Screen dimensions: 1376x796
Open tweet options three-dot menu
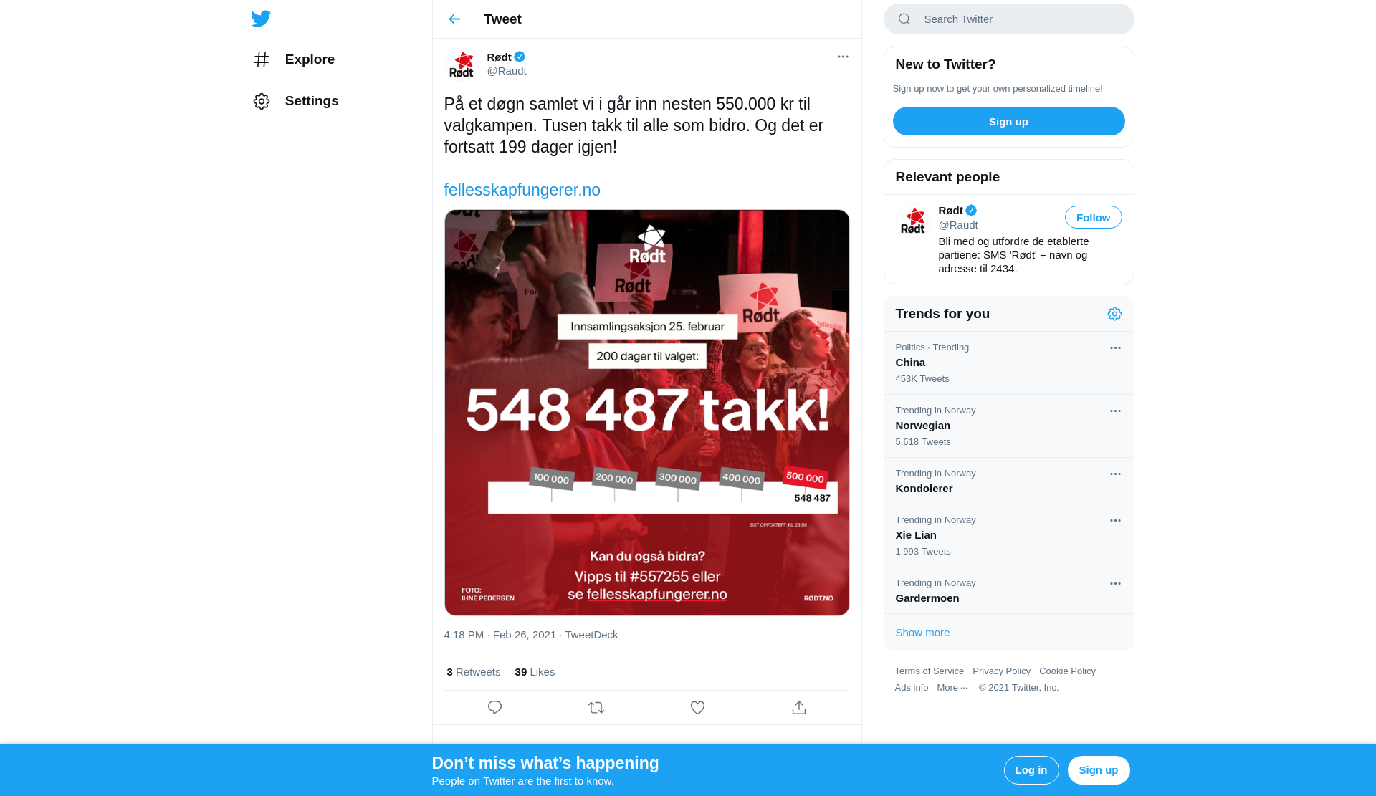[x=843, y=57]
